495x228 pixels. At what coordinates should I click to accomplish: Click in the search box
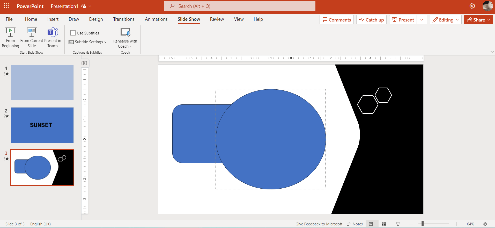click(240, 6)
